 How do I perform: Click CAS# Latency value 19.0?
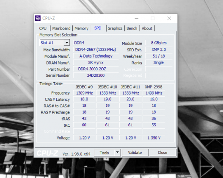(107, 99)
